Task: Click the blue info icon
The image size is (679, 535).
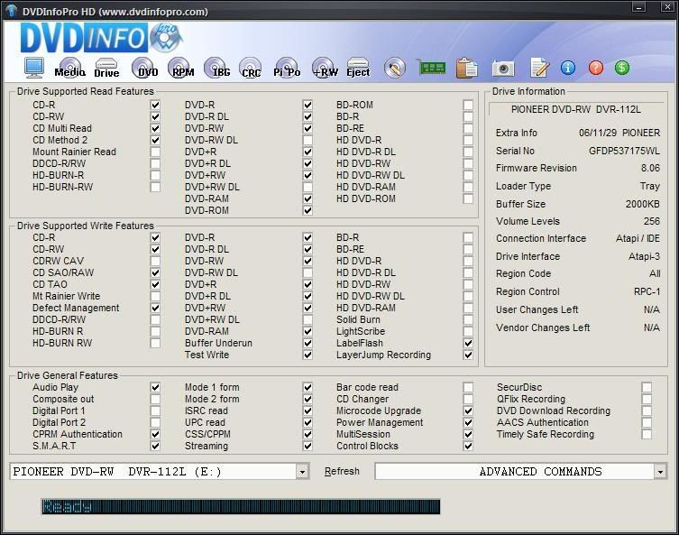Action: pos(568,68)
